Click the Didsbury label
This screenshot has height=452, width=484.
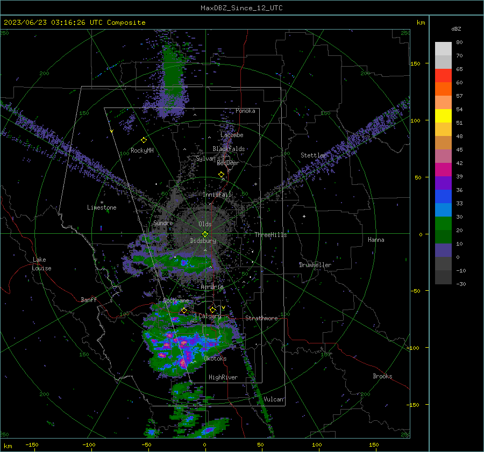tap(203, 241)
